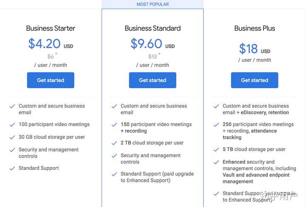
Task: Click checkmark next to 250 participant video meetings
Action: click(216, 125)
